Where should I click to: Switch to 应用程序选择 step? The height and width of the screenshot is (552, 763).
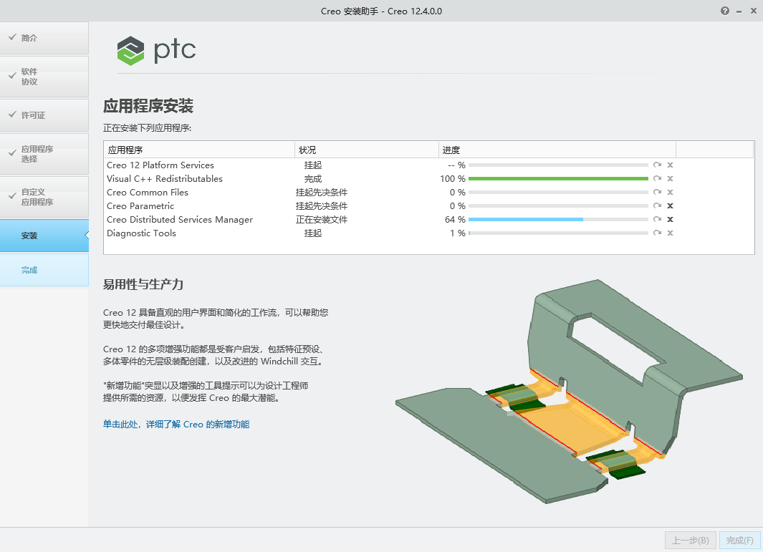pos(44,154)
